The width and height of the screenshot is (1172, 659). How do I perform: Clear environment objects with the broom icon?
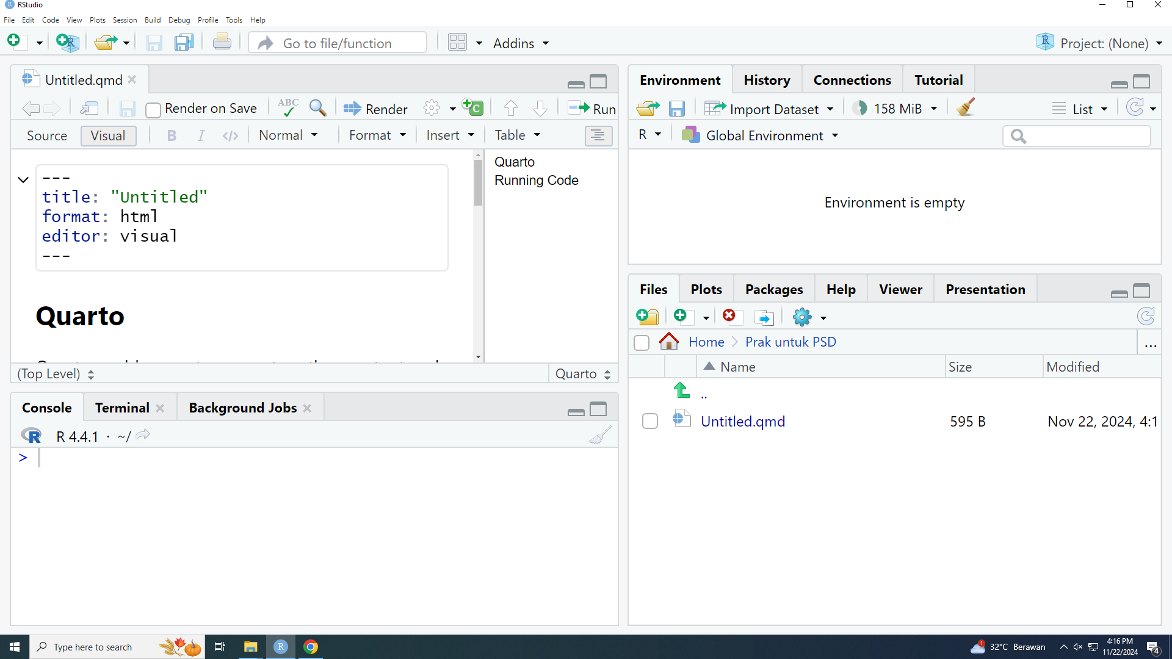click(x=965, y=108)
